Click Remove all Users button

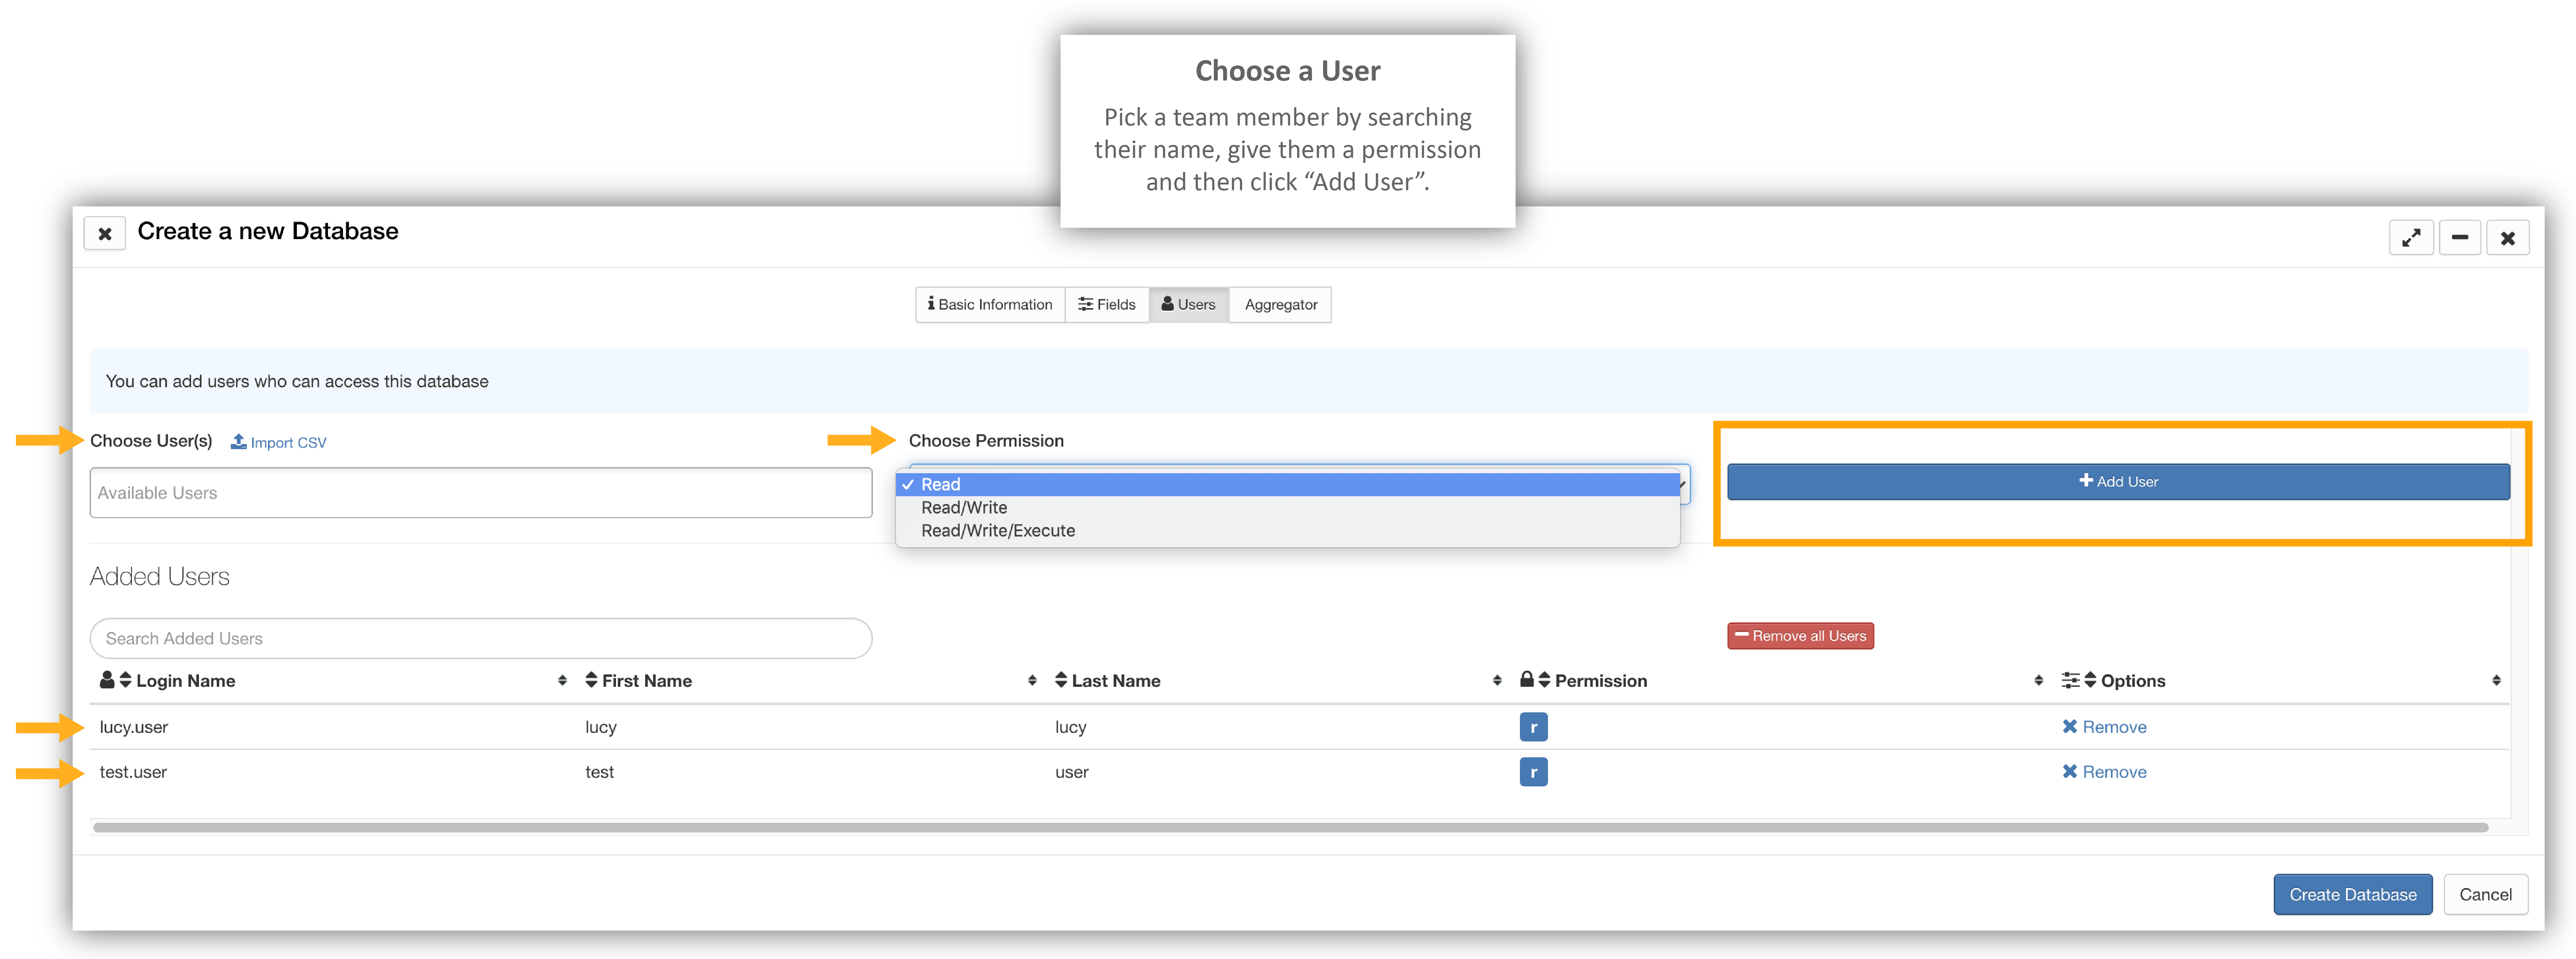point(1800,636)
